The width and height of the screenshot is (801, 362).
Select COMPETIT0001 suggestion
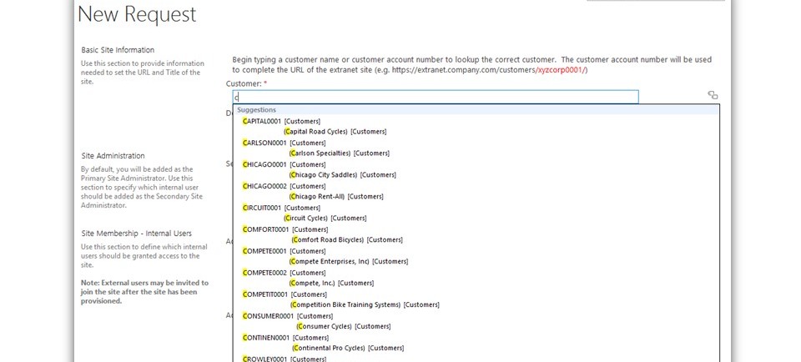coord(285,294)
